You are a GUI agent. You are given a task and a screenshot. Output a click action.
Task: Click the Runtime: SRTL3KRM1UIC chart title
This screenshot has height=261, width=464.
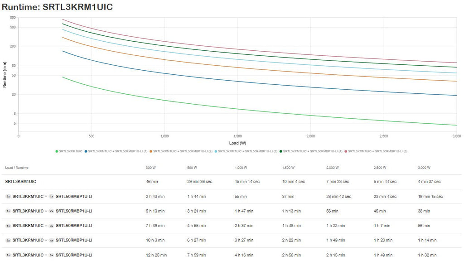coord(57,6)
